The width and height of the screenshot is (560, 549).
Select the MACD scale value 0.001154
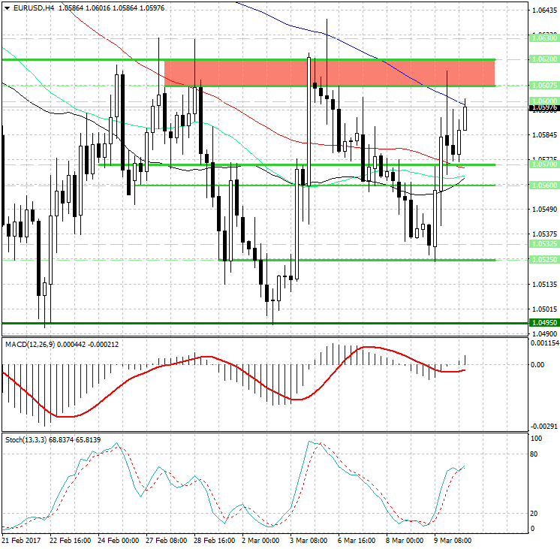coord(545,343)
